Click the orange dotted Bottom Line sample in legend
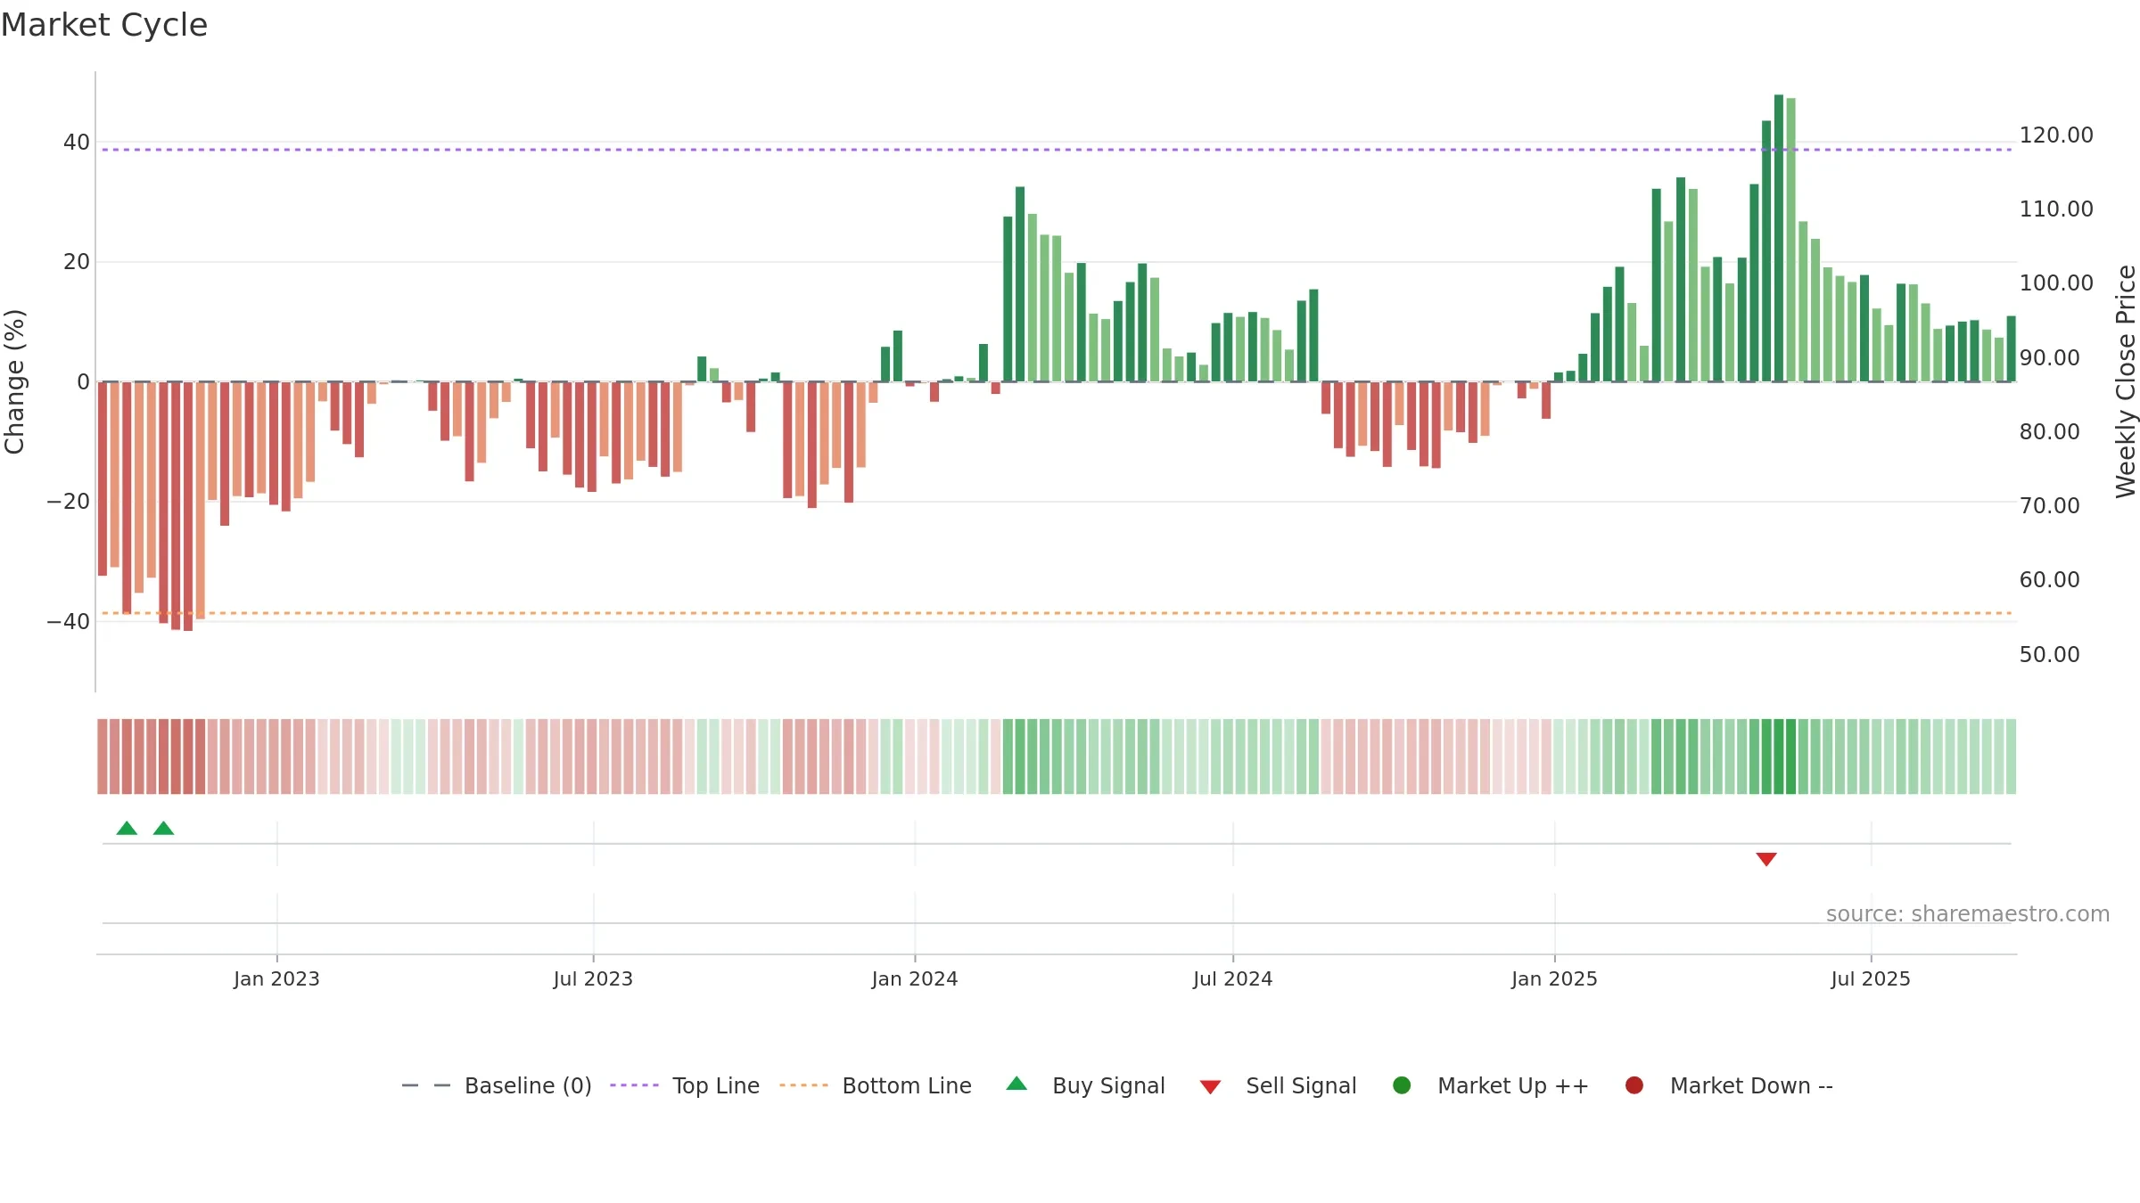Viewport: 2140px width, 1203px height. 803,1085
